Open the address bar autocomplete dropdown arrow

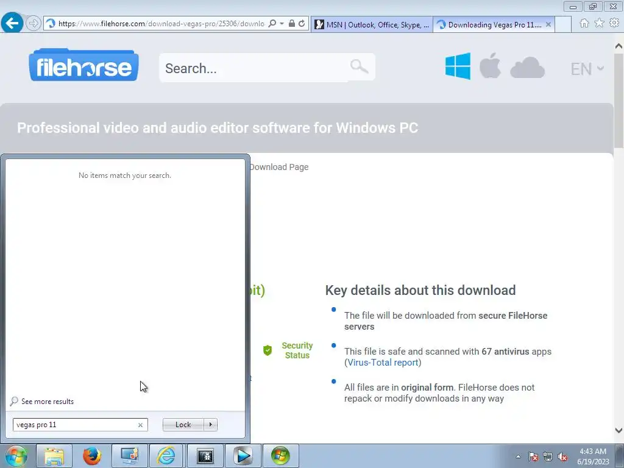pyautogui.click(x=282, y=24)
